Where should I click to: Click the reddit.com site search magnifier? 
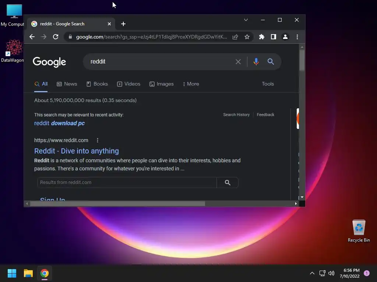(228, 182)
